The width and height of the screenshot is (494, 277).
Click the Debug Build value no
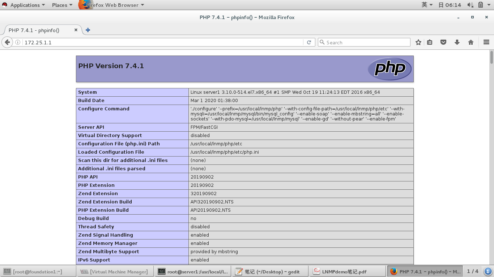coord(193,219)
